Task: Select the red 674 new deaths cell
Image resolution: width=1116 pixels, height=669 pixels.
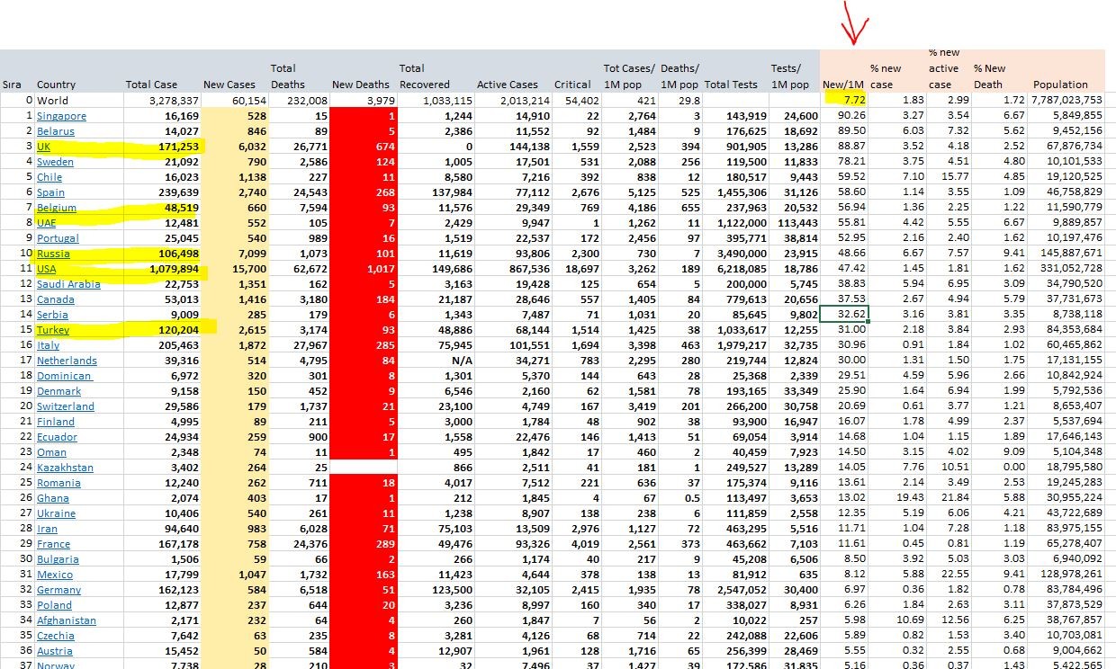Action: pos(362,147)
